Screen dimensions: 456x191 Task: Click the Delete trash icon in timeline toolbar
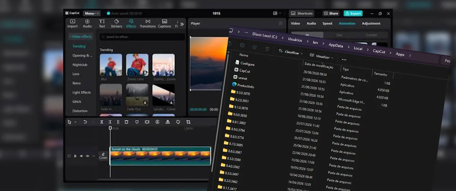pyautogui.click(x=127, y=122)
